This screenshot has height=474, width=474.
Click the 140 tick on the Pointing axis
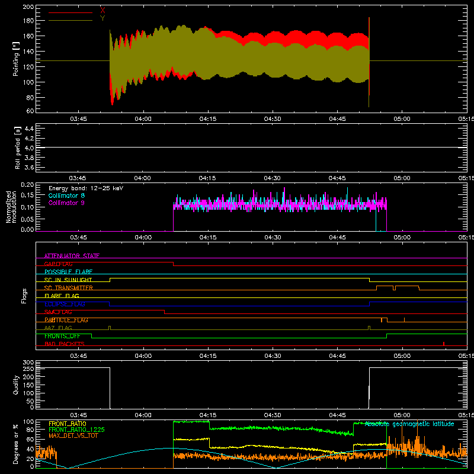tap(28, 52)
